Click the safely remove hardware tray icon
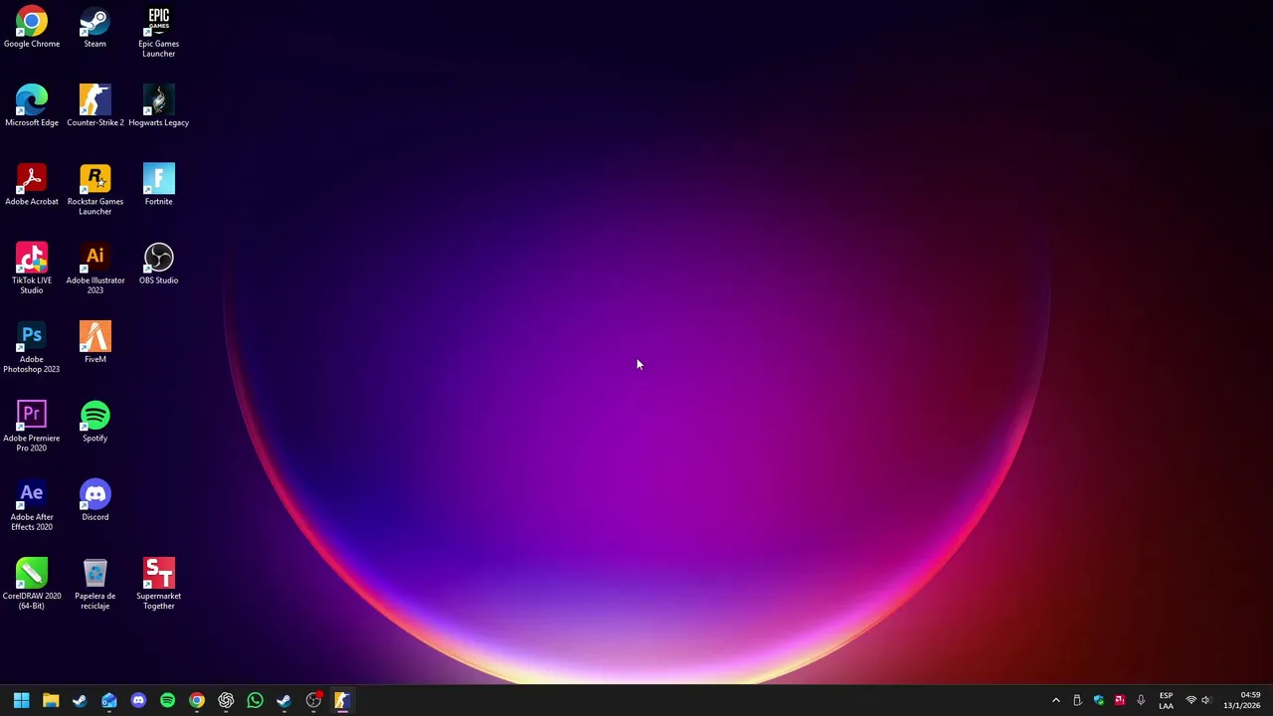This screenshot has height=716, width=1273. click(x=1077, y=700)
